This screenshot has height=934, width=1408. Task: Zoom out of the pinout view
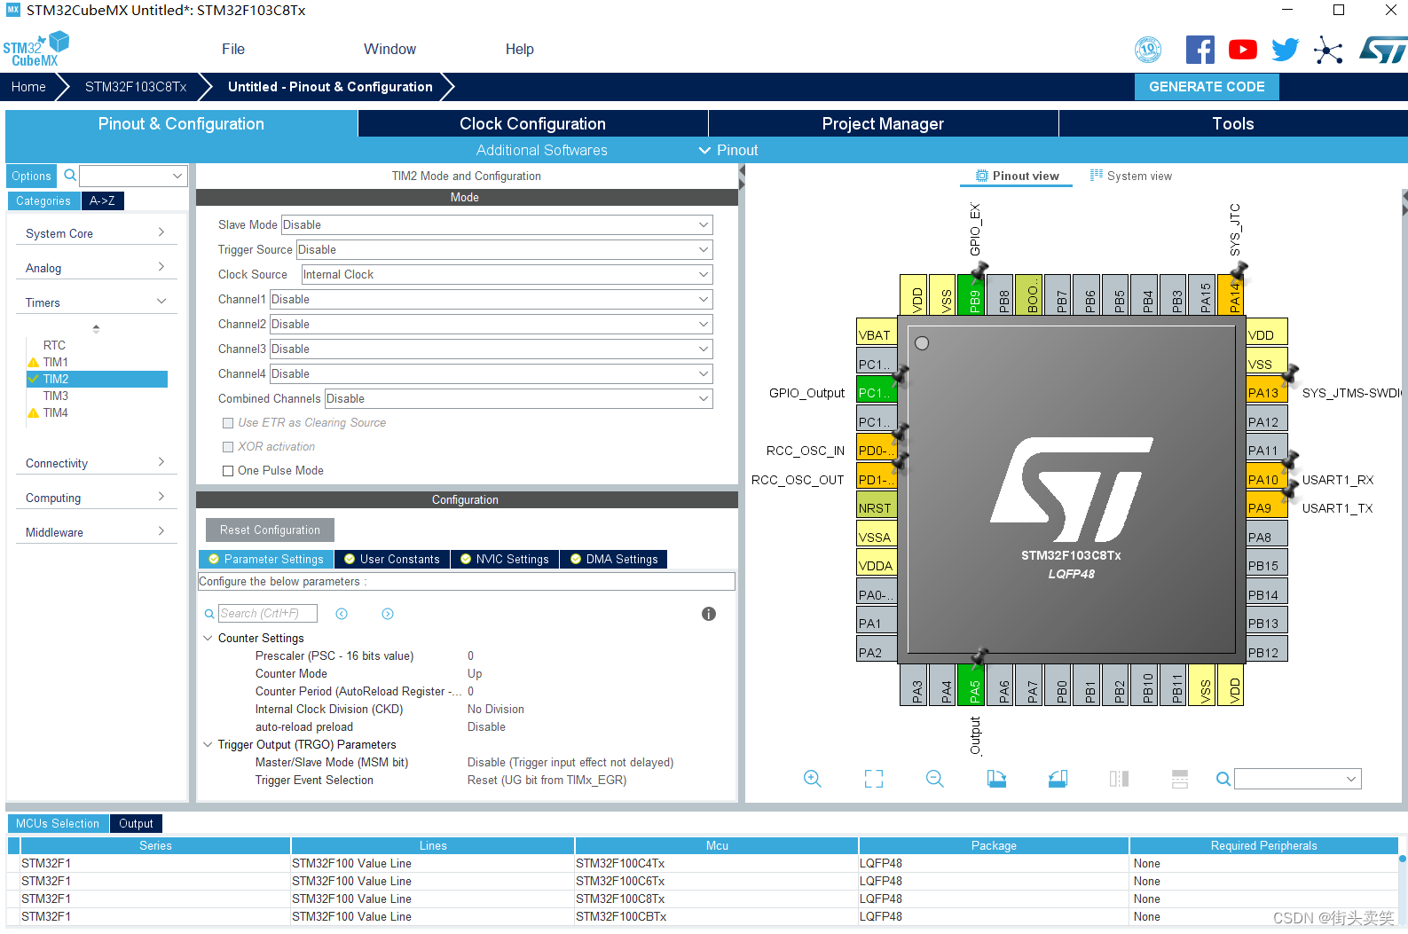tap(935, 779)
